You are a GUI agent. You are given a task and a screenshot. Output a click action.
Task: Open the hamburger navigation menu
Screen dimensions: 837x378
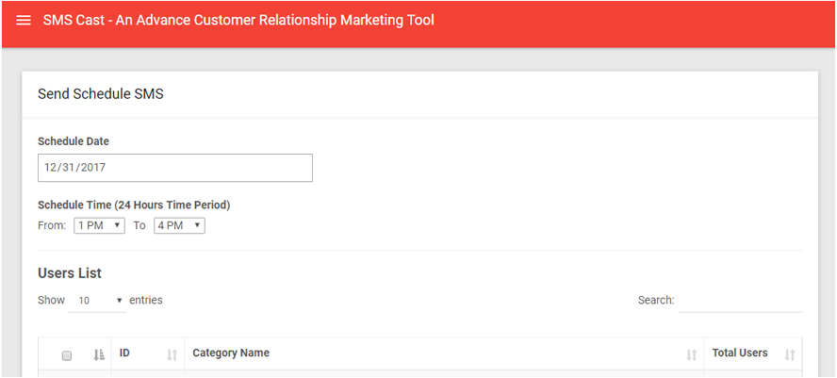[x=24, y=21]
